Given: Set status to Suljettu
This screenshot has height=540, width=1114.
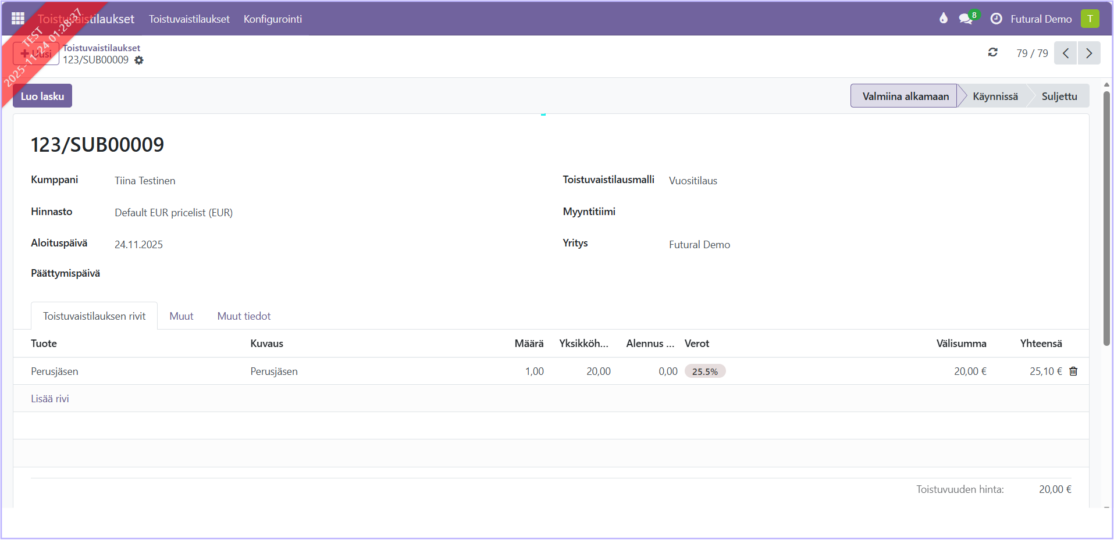Looking at the screenshot, I should pos(1059,96).
